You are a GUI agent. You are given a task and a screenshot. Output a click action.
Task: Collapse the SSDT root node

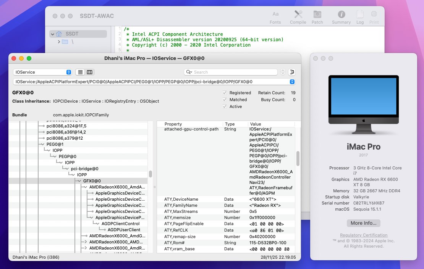point(53,34)
